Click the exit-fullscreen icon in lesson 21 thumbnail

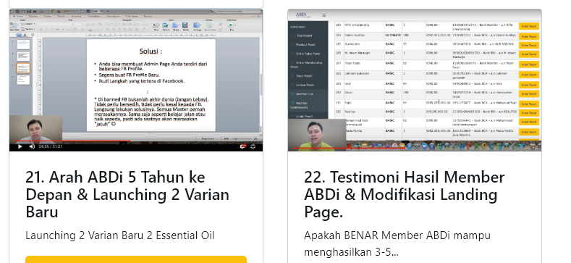click(253, 146)
